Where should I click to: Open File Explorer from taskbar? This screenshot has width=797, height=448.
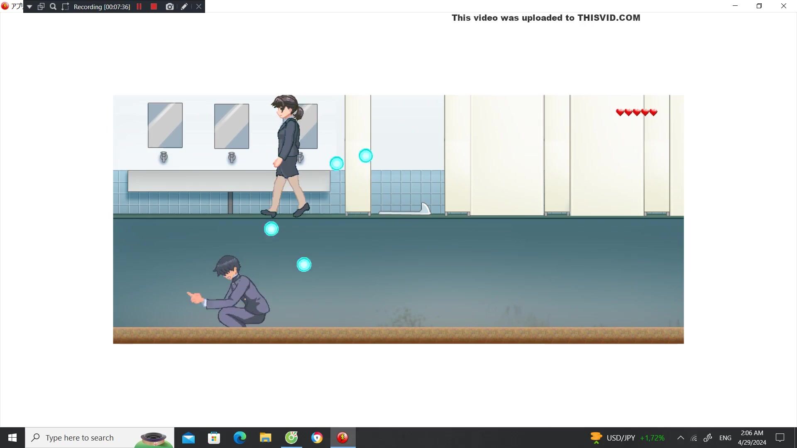[265, 438]
